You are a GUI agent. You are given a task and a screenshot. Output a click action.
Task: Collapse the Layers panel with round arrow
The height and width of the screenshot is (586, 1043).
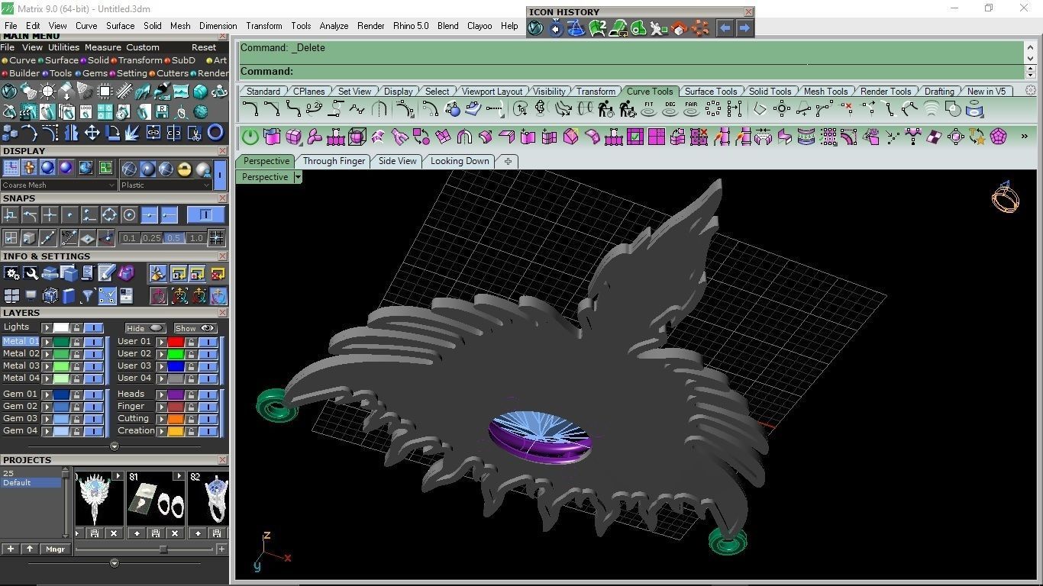click(115, 446)
